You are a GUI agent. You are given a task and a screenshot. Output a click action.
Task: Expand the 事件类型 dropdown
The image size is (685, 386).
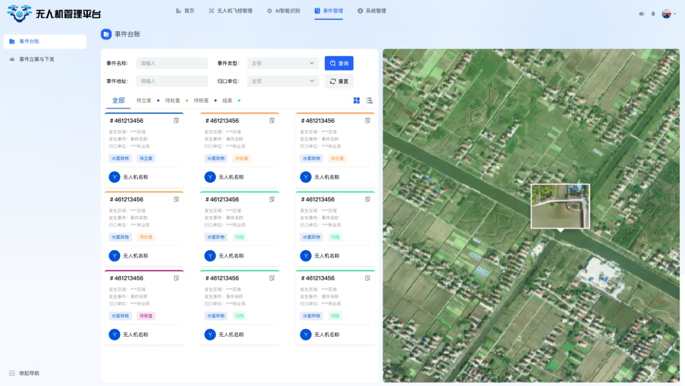tap(283, 63)
